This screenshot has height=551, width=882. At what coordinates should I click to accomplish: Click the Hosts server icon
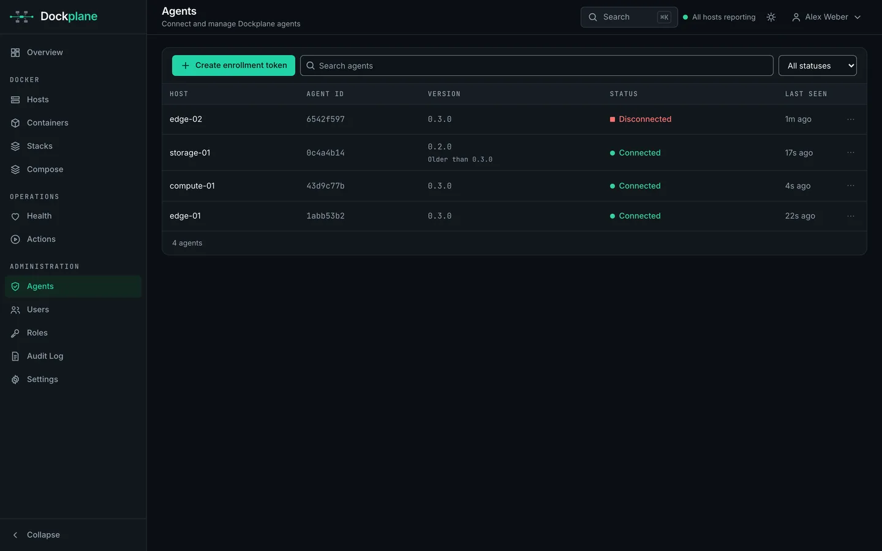pyautogui.click(x=15, y=100)
